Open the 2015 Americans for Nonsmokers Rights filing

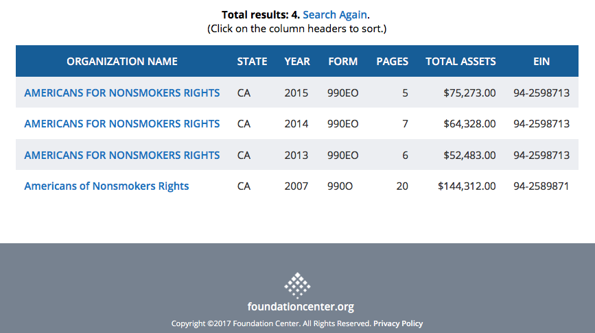122,92
